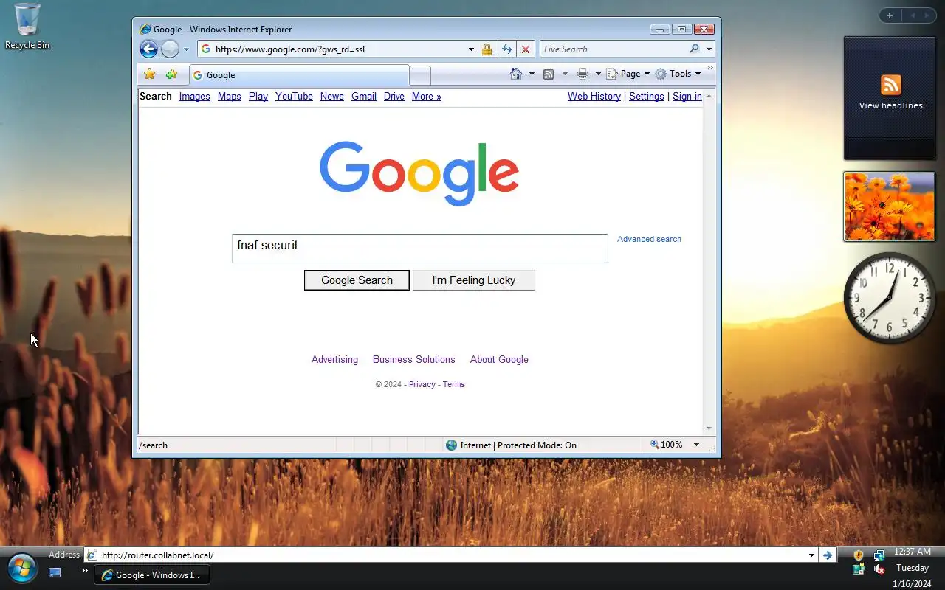Image resolution: width=945 pixels, height=590 pixels.
Task: Click Internet Protected Mode status indicator
Action: point(512,445)
